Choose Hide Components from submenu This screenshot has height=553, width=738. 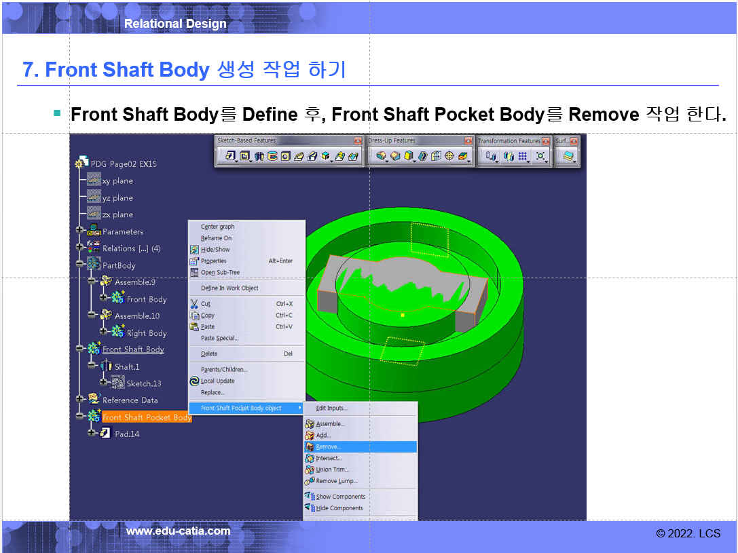339,508
